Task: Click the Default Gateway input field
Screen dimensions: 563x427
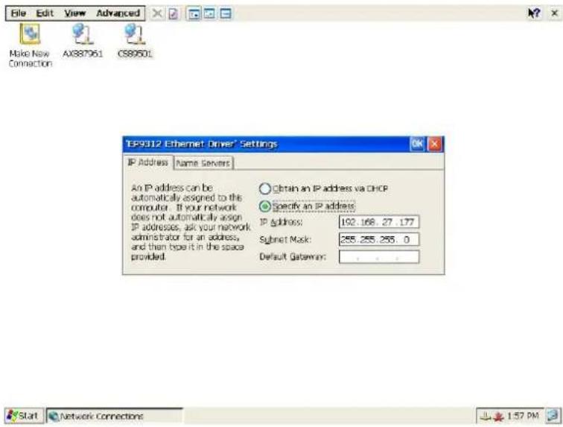Action: [x=379, y=256]
